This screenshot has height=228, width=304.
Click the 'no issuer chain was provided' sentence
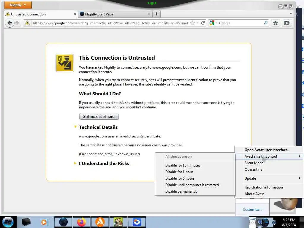[131, 145]
